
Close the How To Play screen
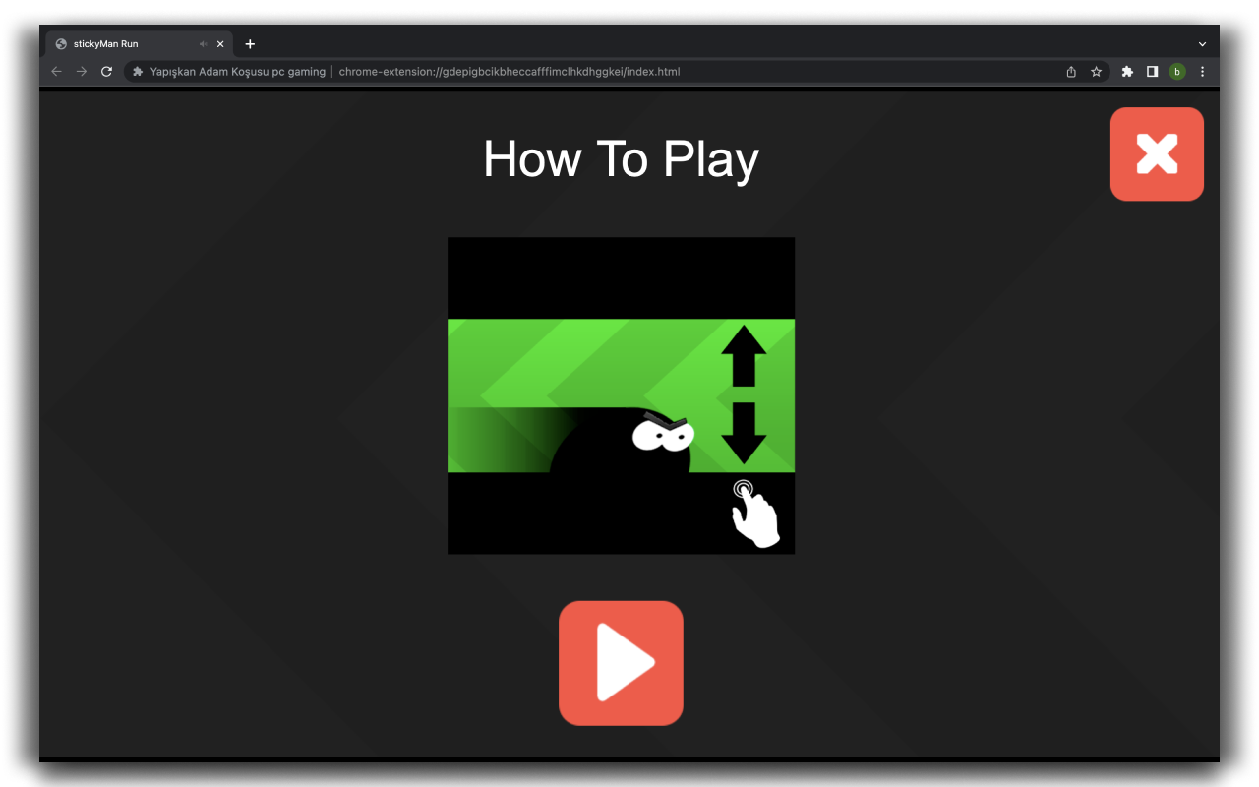[1157, 153]
